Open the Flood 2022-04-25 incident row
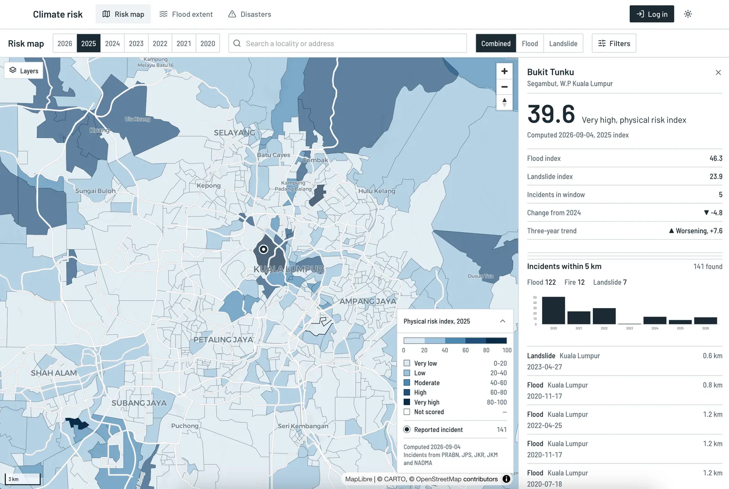 coord(625,420)
